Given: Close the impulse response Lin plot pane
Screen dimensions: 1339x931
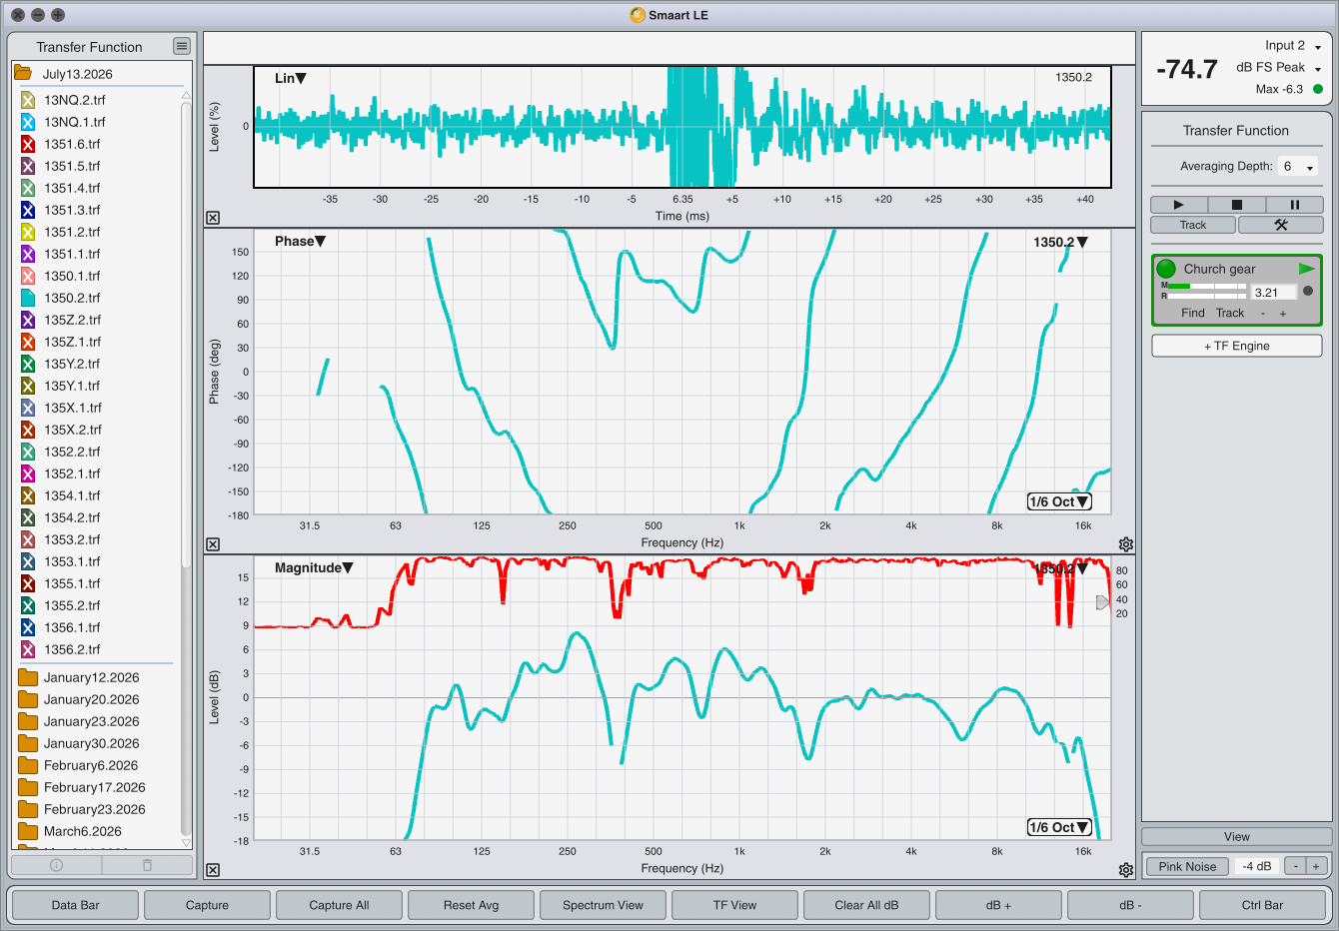Looking at the screenshot, I should (x=213, y=218).
